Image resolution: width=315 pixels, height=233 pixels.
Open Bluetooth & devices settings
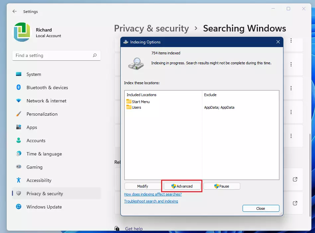click(x=56, y=87)
